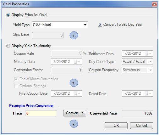
Task: Open the Dated Date calendar picker
Action: coord(148,93)
